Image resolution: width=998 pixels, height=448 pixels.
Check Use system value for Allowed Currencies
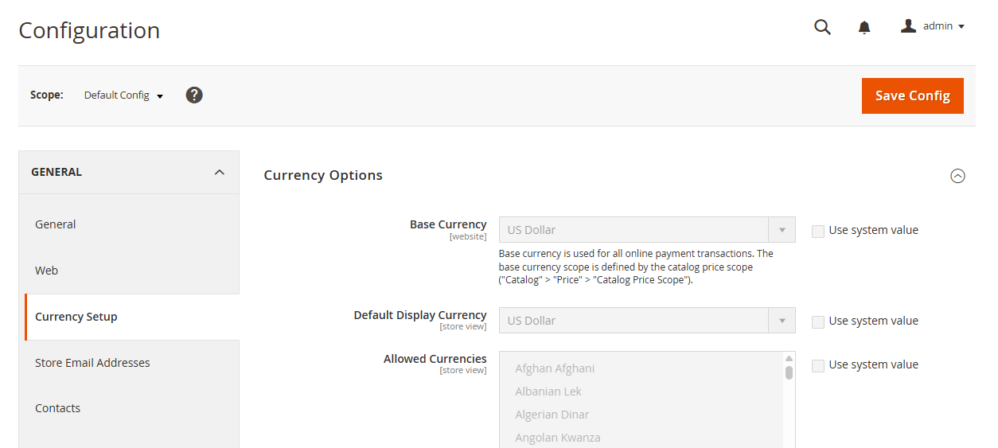pyautogui.click(x=818, y=365)
